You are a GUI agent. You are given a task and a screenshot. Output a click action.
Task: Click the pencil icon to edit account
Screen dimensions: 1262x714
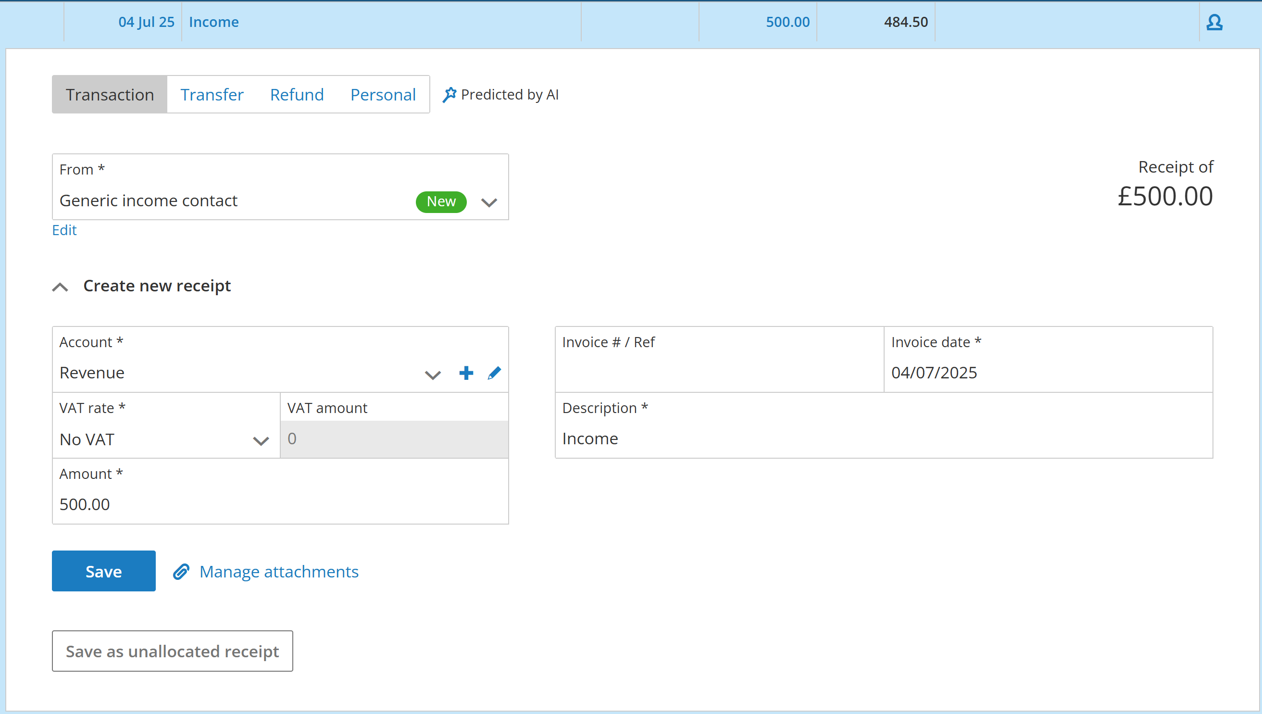(x=494, y=373)
